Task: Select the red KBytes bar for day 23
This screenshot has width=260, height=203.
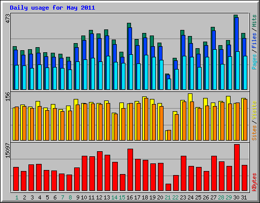Action: point(183,174)
